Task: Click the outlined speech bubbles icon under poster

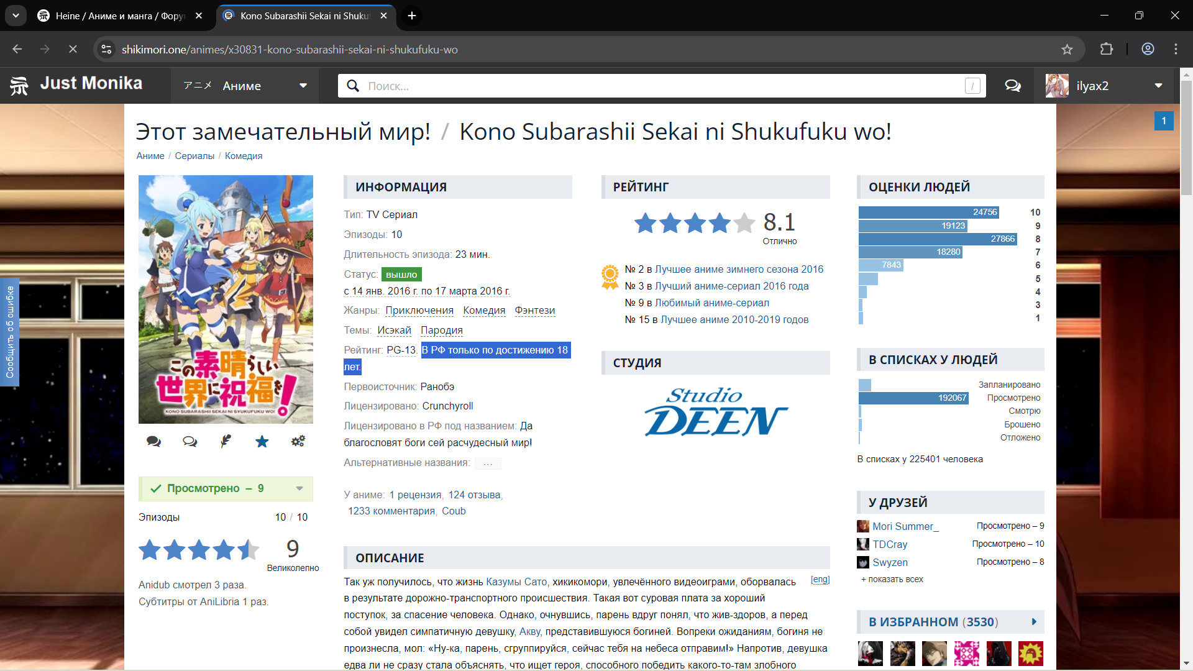Action: click(x=190, y=441)
